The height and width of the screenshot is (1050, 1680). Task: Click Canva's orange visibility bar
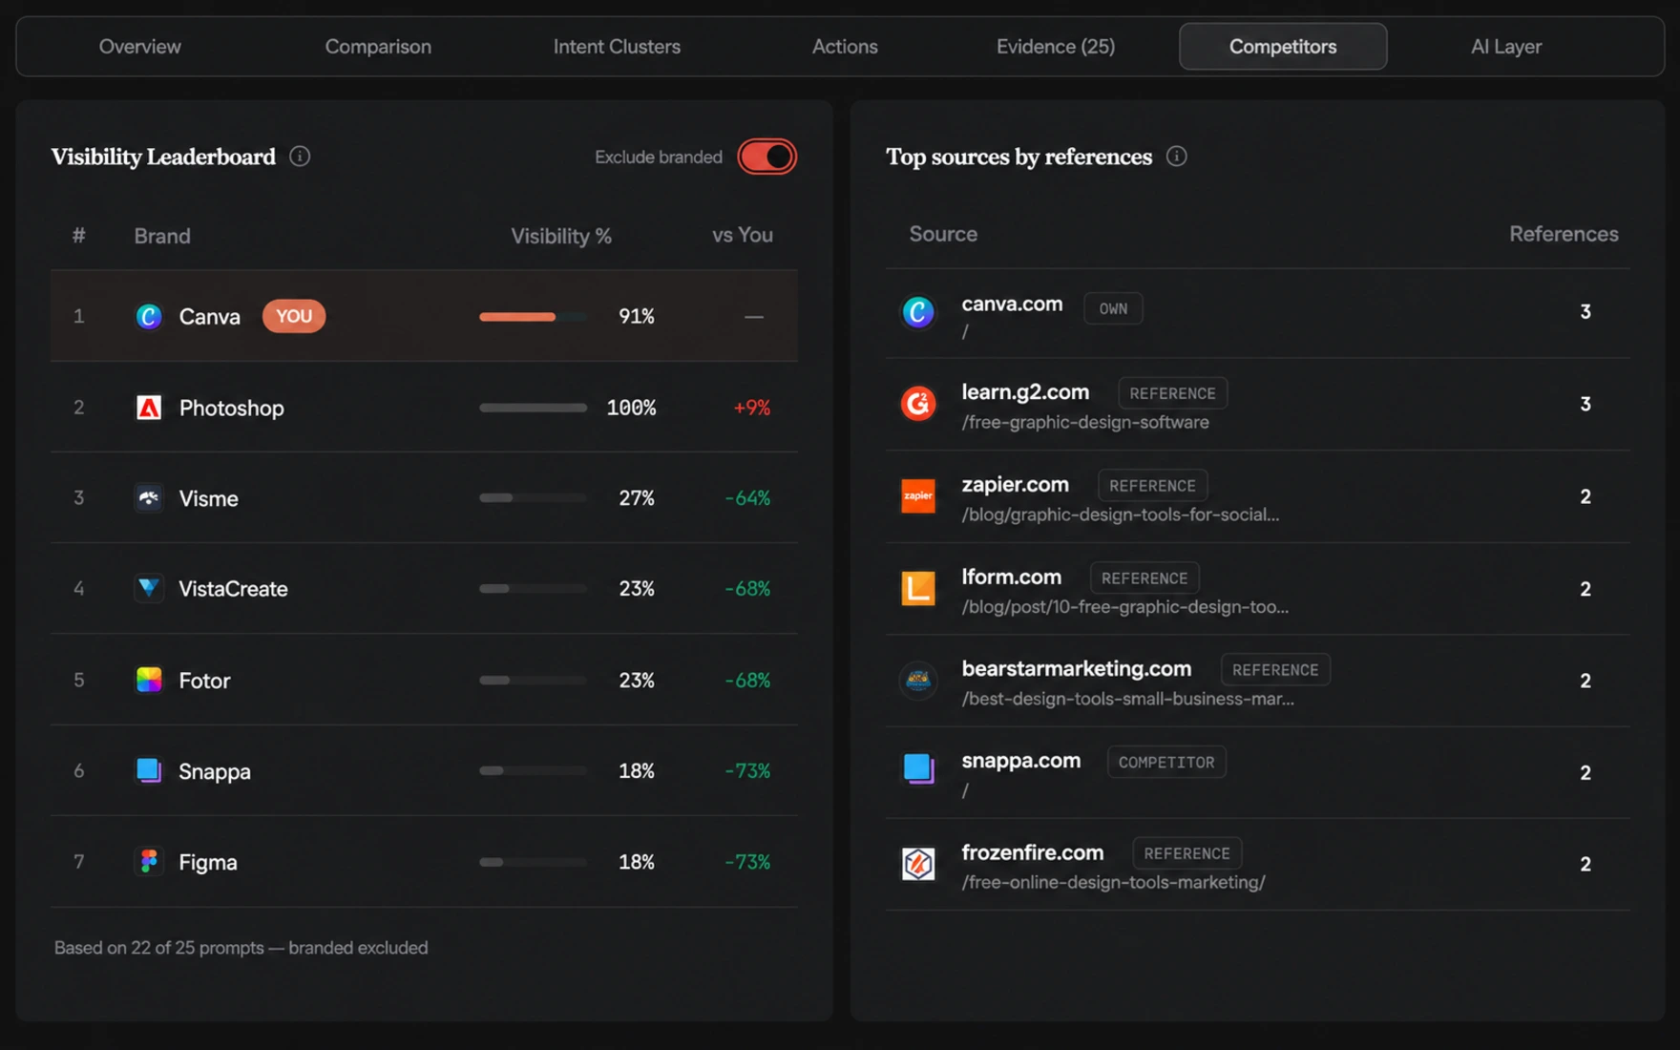point(533,316)
